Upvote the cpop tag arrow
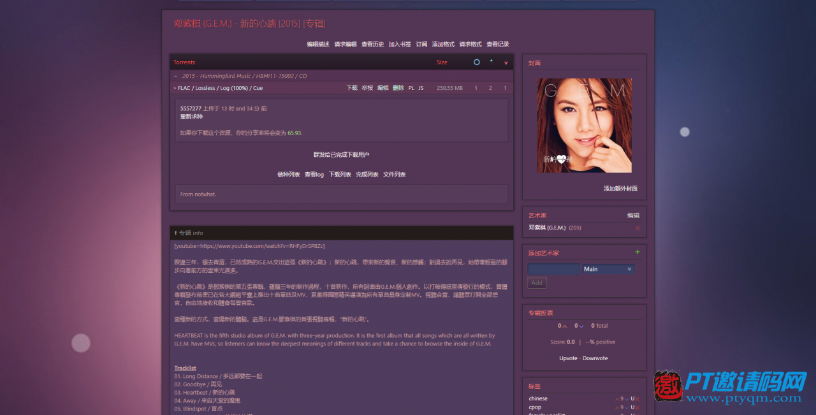The width and height of the screenshot is (816, 415). tap(616, 408)
